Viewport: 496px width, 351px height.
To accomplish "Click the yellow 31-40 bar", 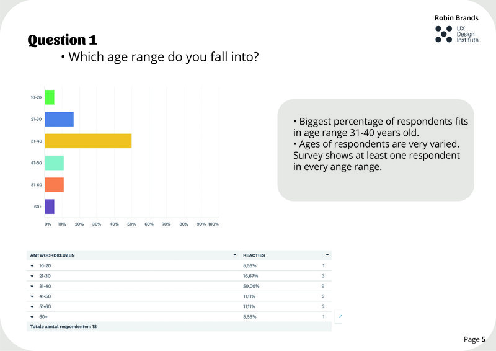I will coord(88,141).
